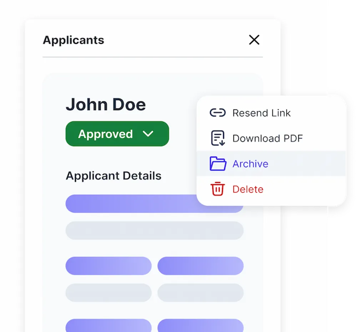Image resolution: width=357 pixels, height=332 pixels.
Task: Click the left purple field in the details grid
Action: (108, 266)
